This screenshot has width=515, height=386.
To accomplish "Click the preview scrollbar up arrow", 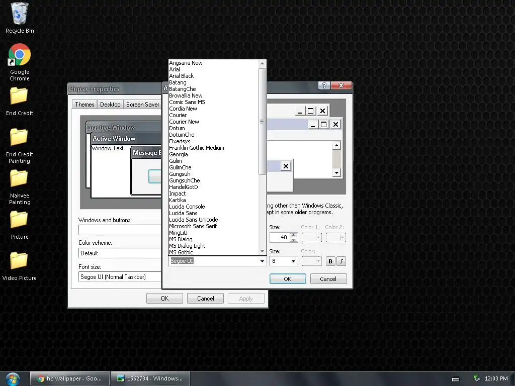I will click(x=336, y=145).
